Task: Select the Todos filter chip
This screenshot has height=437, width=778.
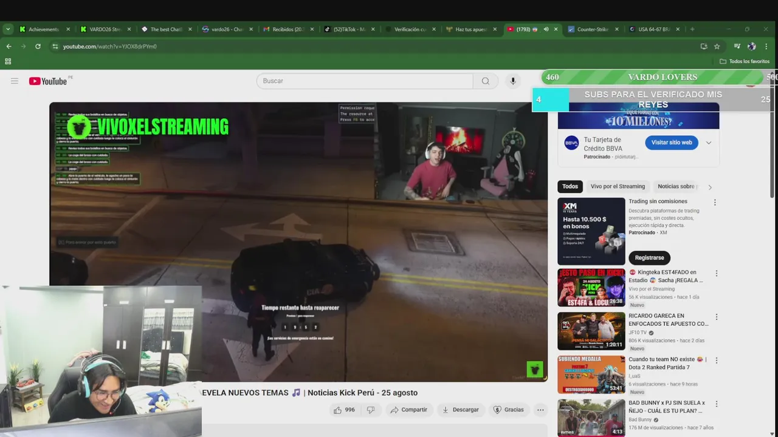Action: (x=570, y=186)
